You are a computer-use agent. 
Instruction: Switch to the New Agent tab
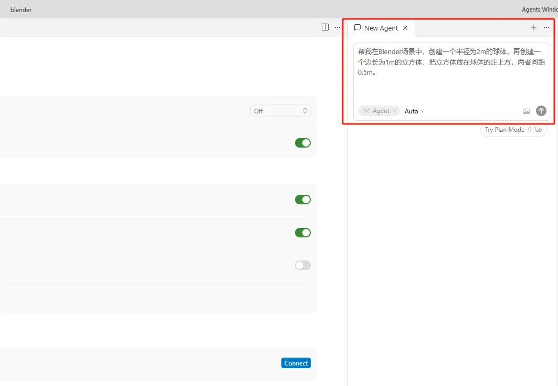click(x=381, y=28)
